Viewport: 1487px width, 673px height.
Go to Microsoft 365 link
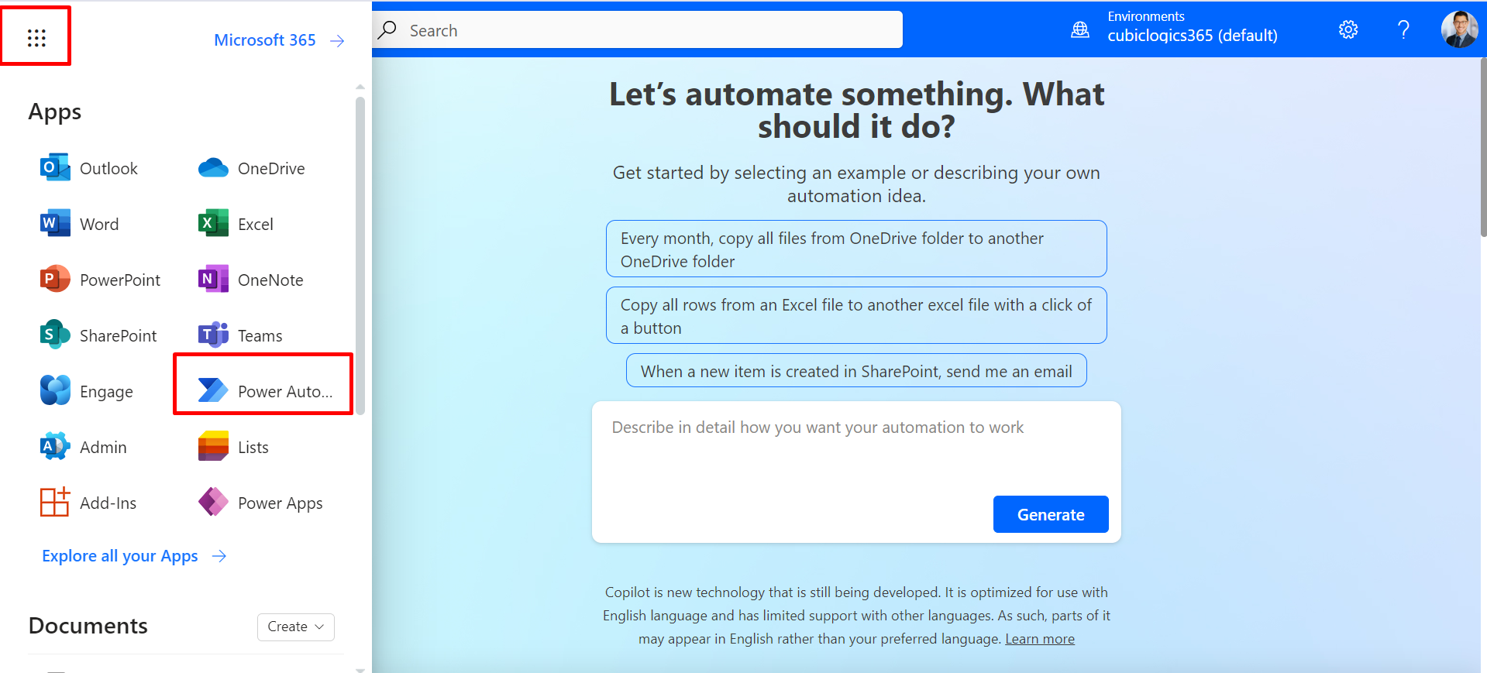pos(279,40)
